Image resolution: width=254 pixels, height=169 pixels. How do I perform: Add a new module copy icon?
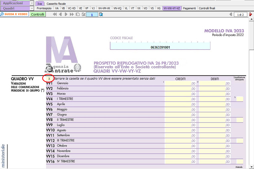[x=78, y=15]
